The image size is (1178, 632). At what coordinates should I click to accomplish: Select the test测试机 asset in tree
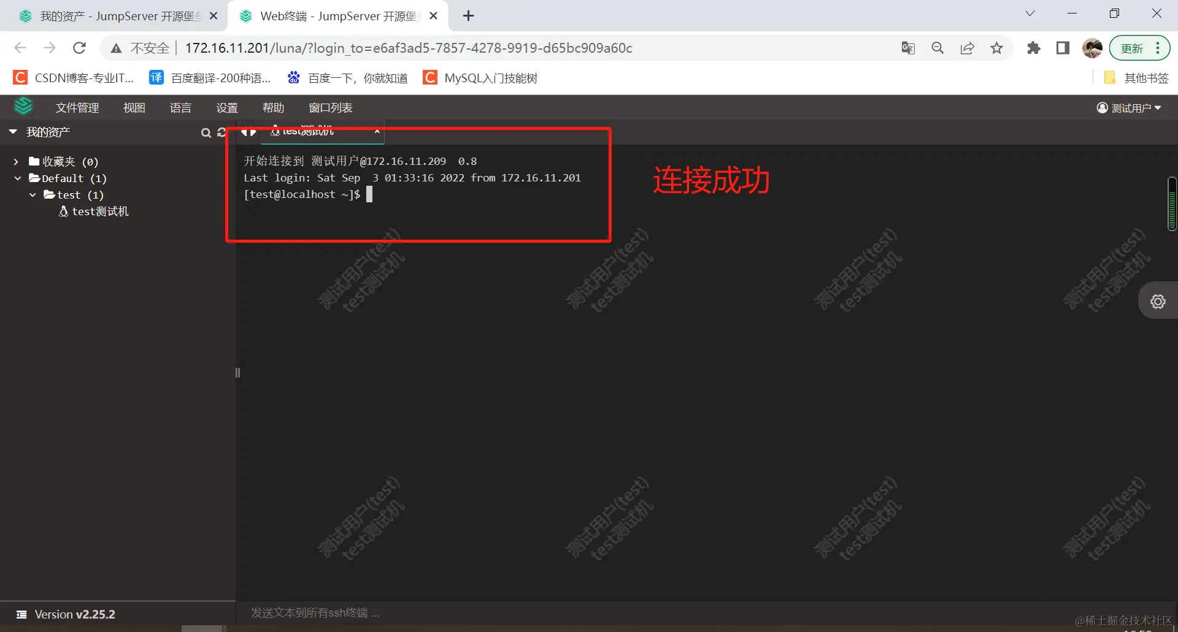pyautogui.click(x=100, y=211)
